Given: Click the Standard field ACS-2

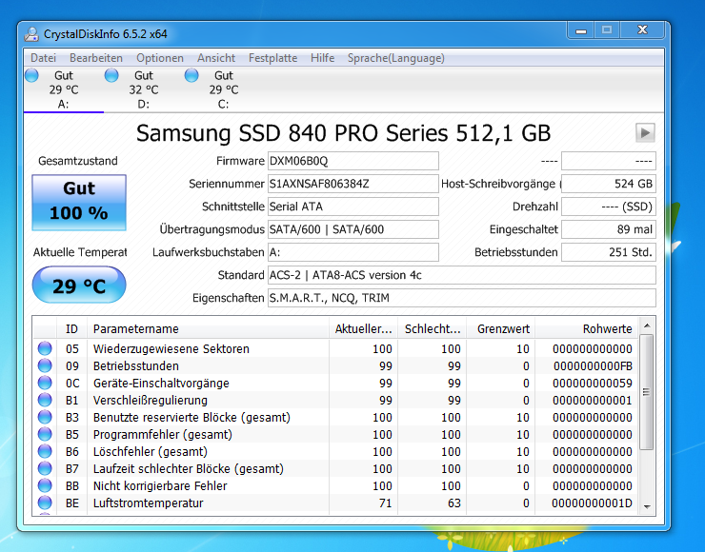Looking at the screenshot, I should point(462,275).
